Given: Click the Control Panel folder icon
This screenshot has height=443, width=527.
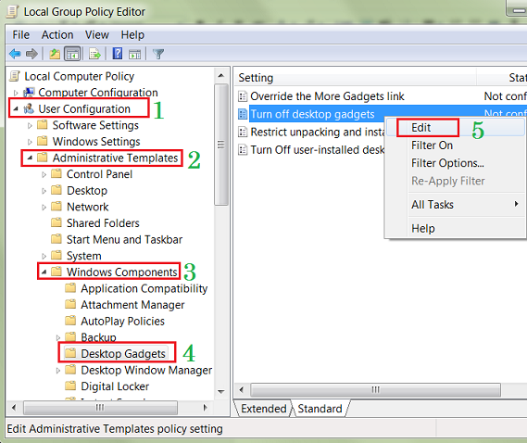Looking at the screenshot, I should tap(56, 174).
